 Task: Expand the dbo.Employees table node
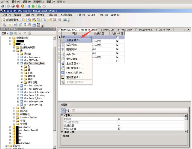pos(18,57)
